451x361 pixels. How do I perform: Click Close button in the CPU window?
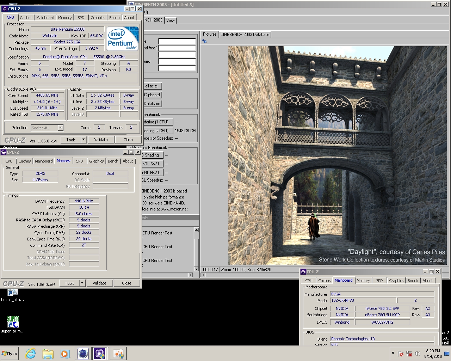128,140
